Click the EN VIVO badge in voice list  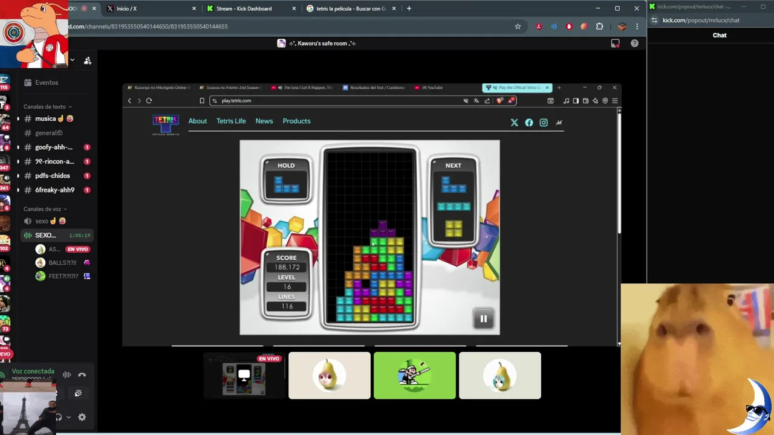pos(78,249)
